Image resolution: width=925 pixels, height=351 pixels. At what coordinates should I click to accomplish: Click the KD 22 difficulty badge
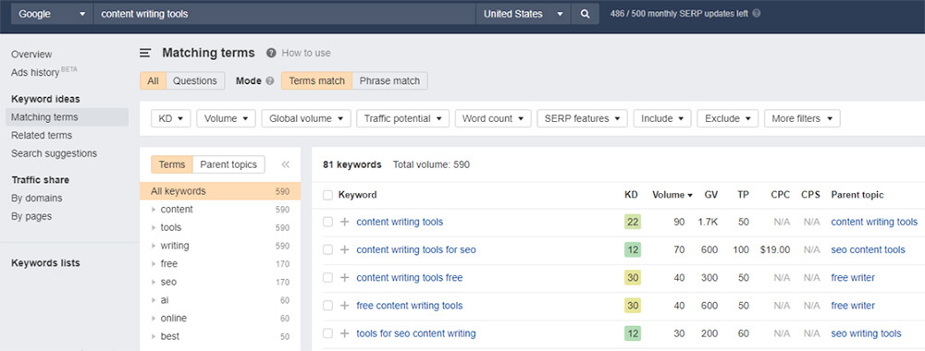633,222
